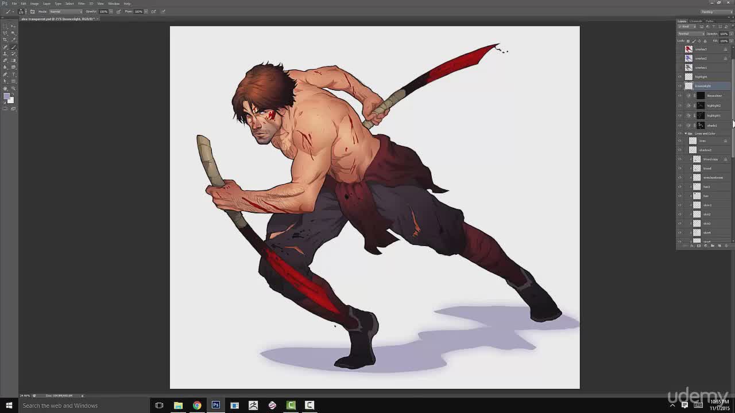Toggle visibility of skin1 layer

[x=680, y=205]
